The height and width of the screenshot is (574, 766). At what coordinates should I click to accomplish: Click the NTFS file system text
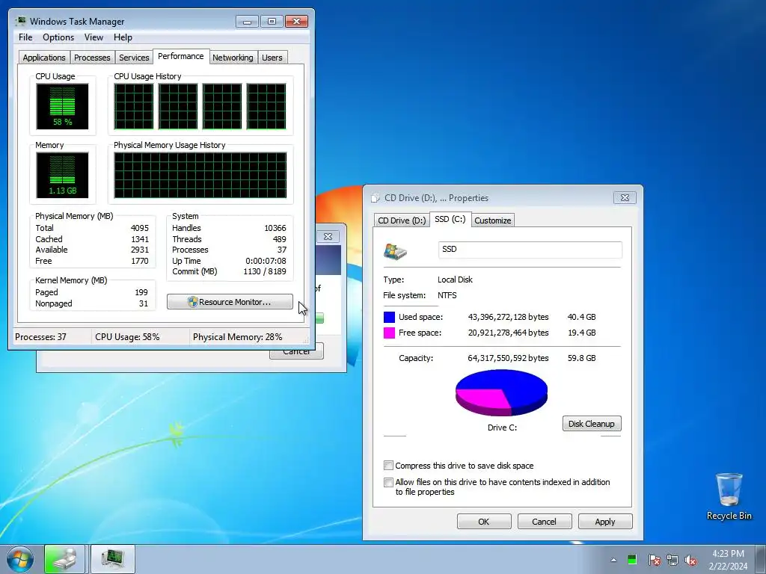pyautogui.click(x=447, y=295)
